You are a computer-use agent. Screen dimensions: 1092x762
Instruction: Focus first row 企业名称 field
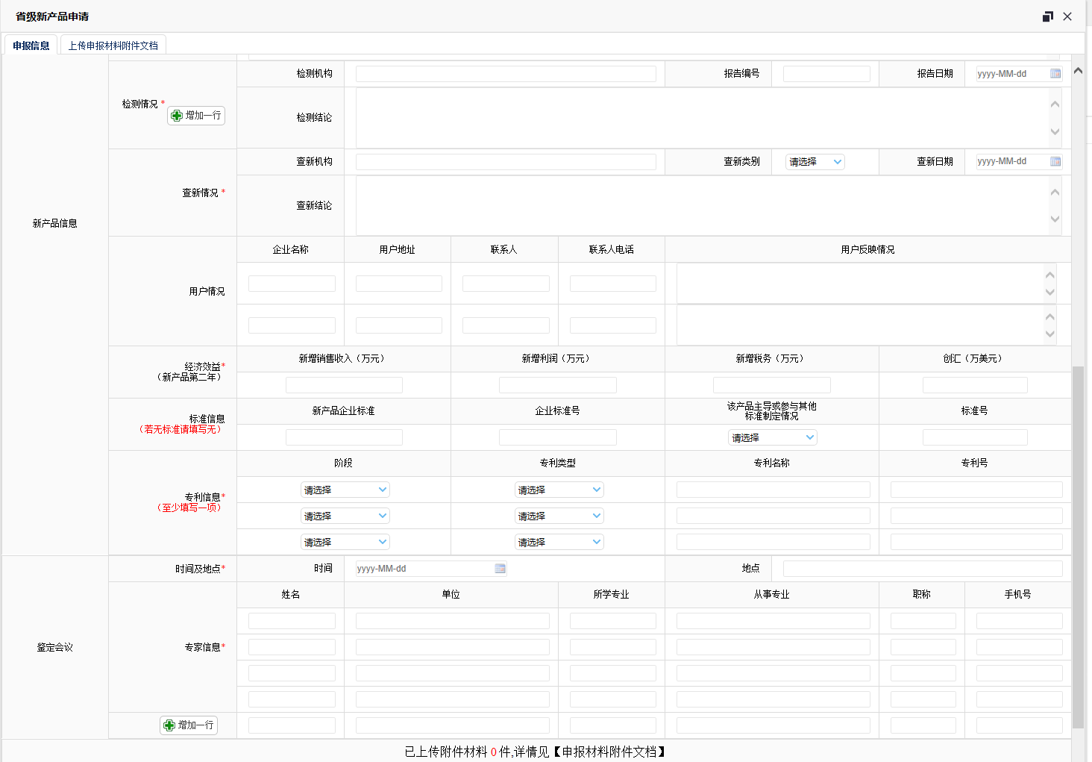click(x=292, y=284)
